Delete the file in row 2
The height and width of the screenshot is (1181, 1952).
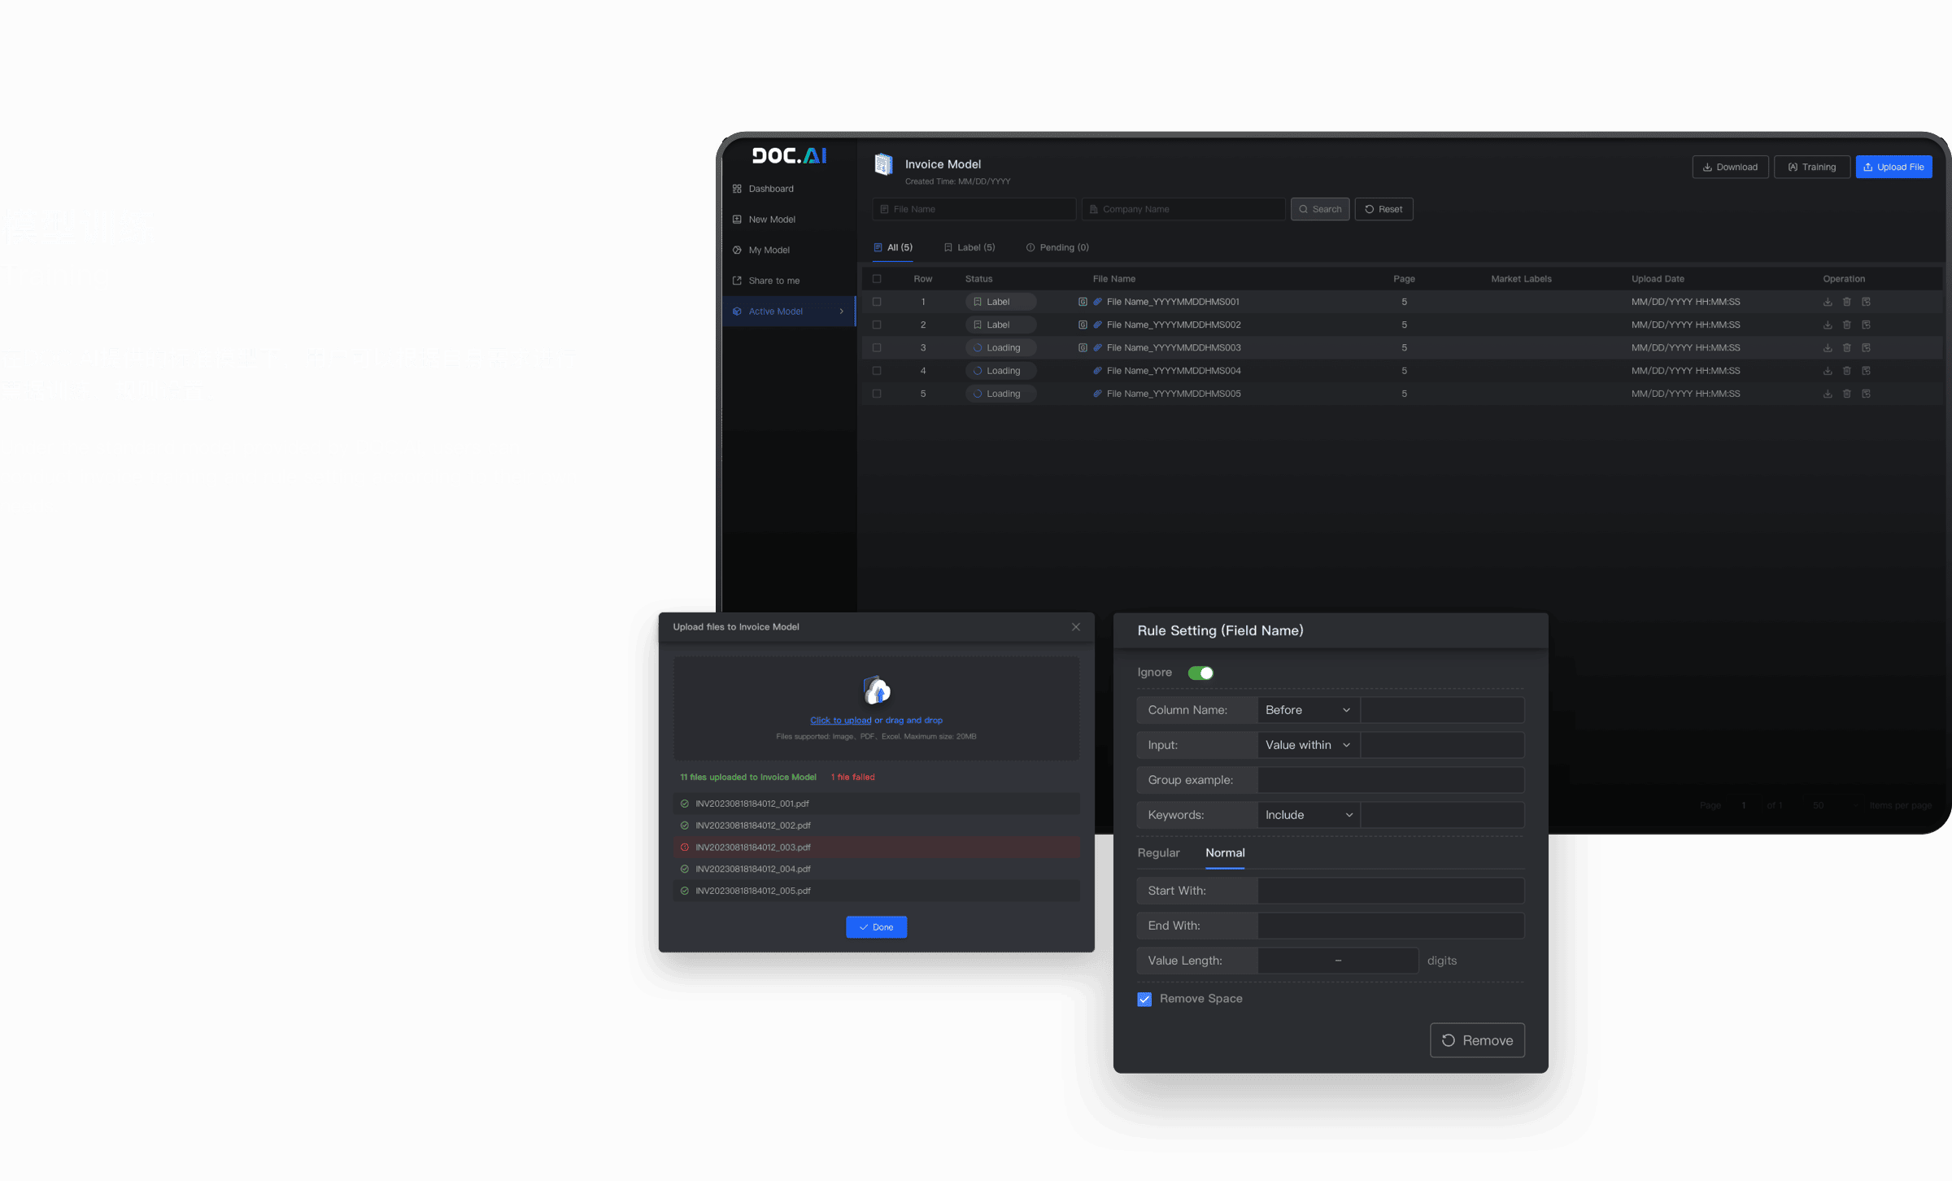click(1846, 325)
